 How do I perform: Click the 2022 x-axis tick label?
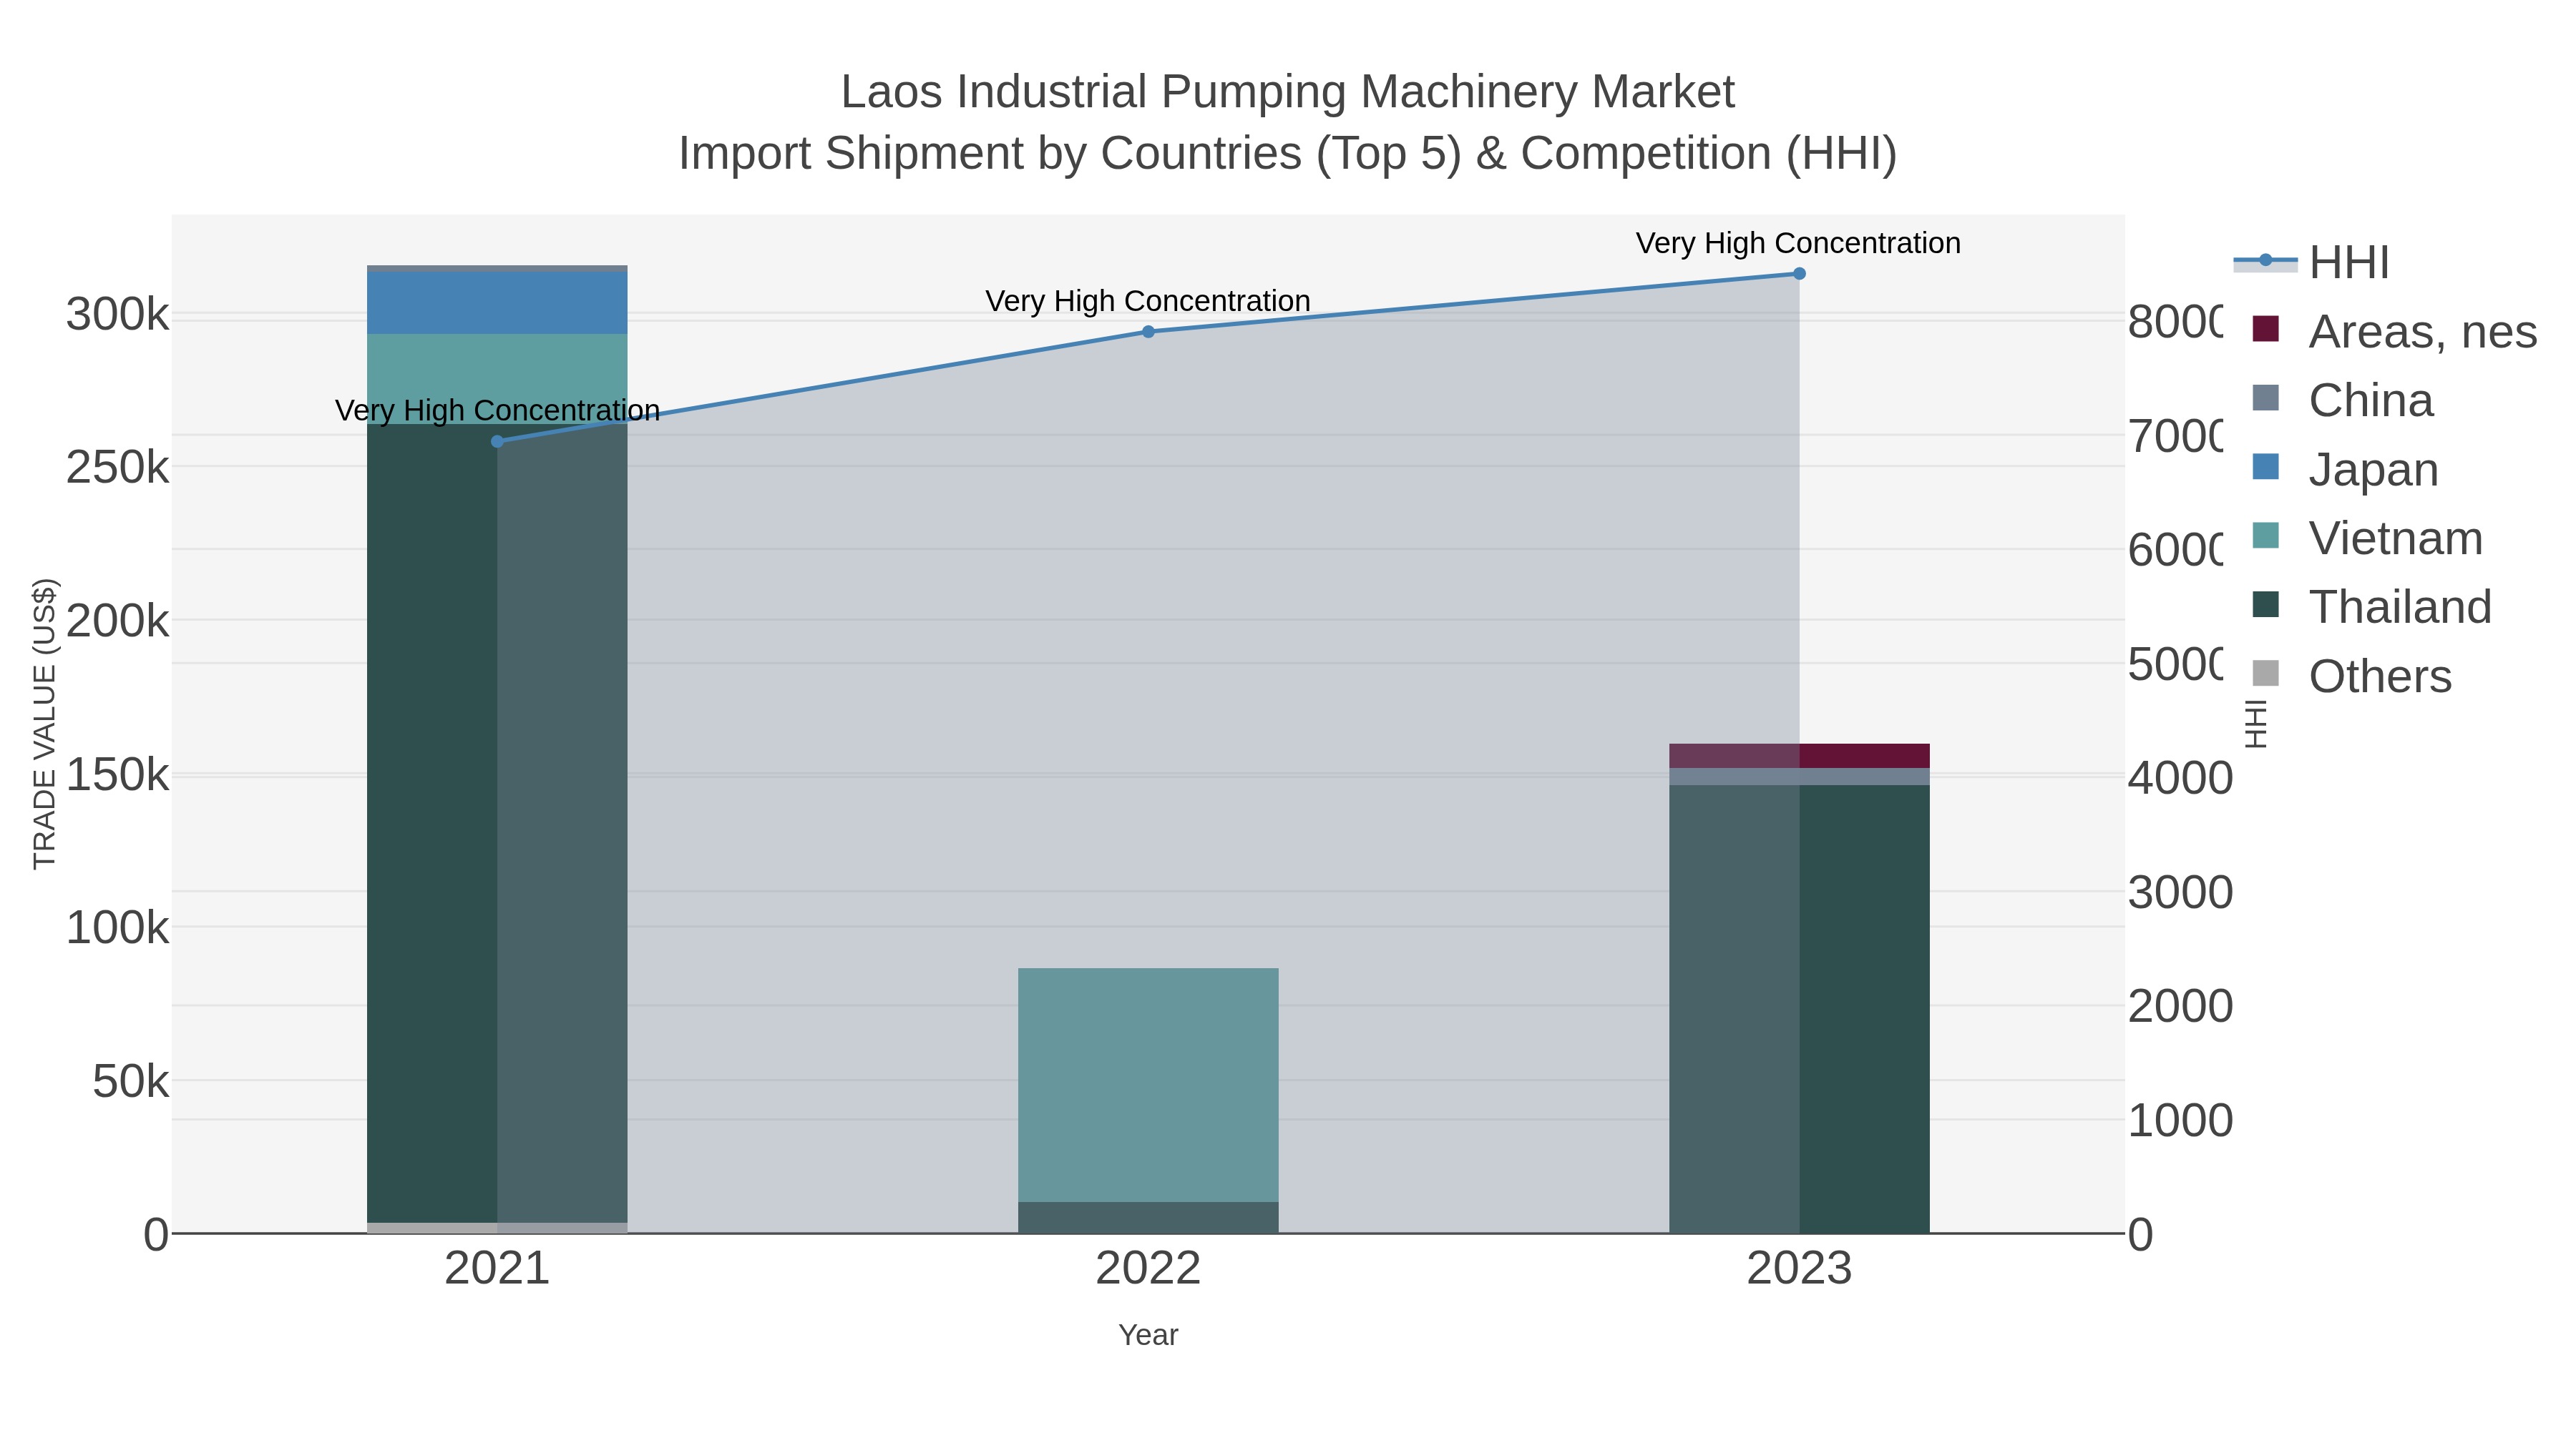pos(1148,1269)
